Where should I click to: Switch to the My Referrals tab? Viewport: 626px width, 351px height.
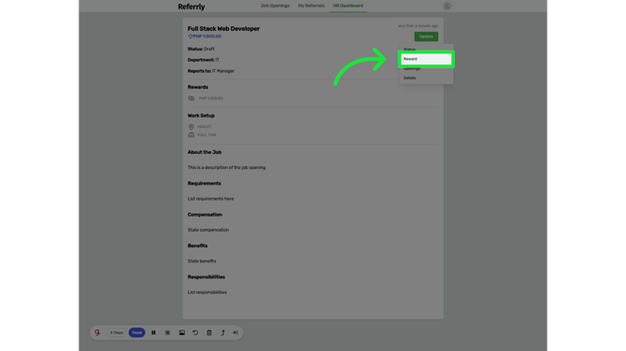311,6
